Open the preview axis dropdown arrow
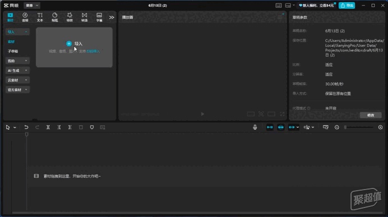Screen dimensions: 388x217 pyautogui.click(x=313, y=128)
